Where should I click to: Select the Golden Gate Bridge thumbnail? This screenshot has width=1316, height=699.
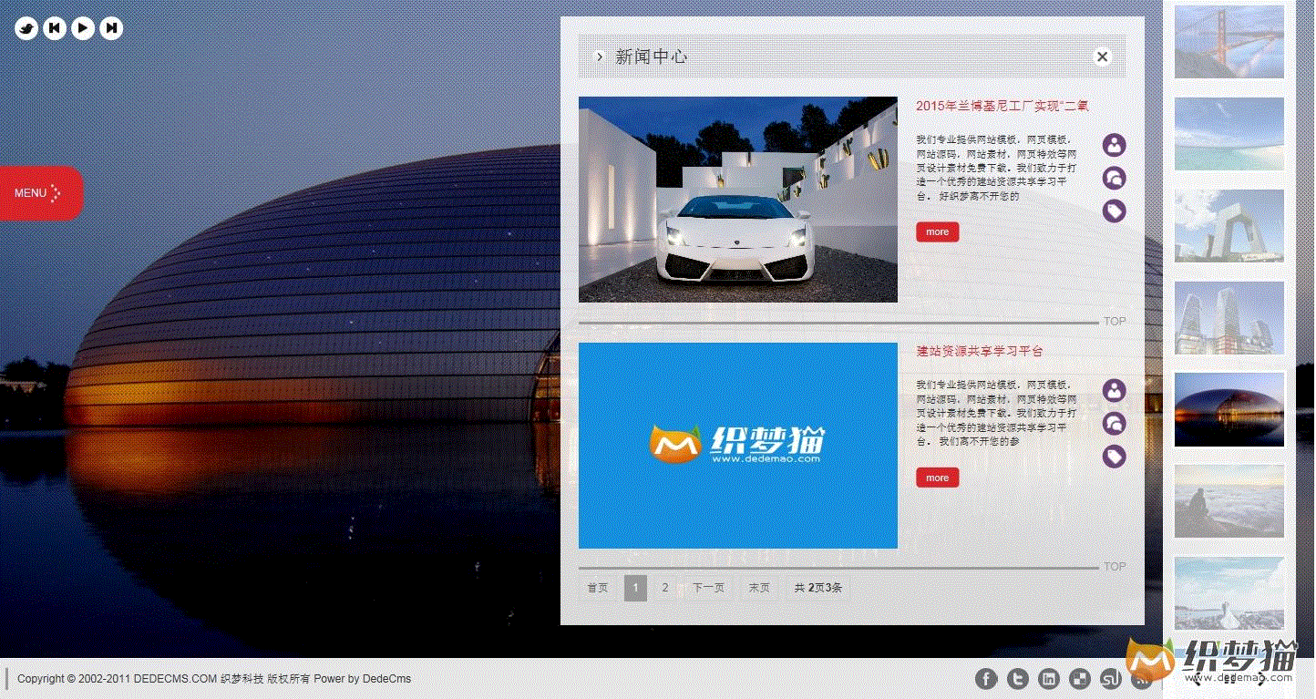tap(1229, 42)
